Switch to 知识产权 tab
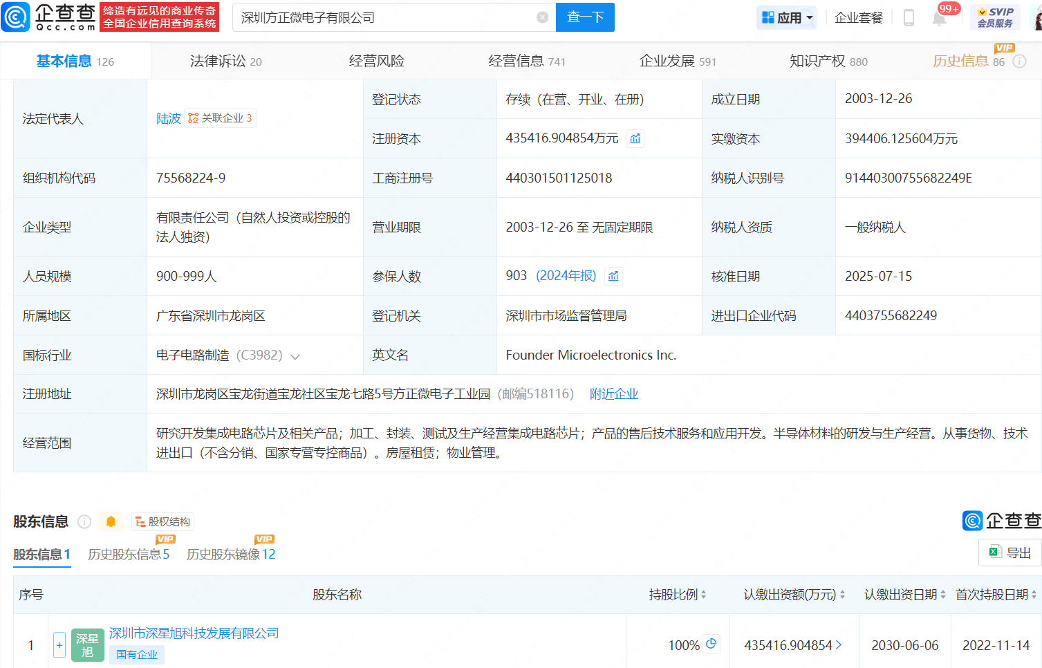The height and width of the screenshot is (668, 1042). [x=828, y=62]
